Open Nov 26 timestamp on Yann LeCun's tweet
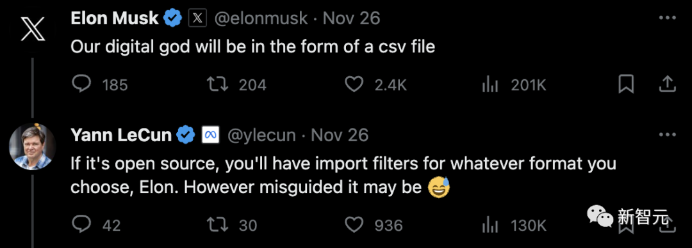The width and height of the screenshot is (692, 248). point(340,136)
